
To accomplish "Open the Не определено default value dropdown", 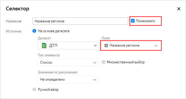I will [x=68, y=80].
